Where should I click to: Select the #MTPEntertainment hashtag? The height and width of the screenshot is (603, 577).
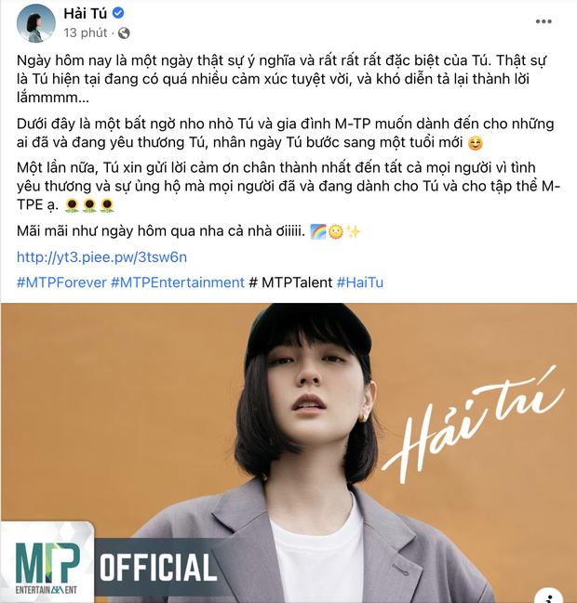point(178,282)
